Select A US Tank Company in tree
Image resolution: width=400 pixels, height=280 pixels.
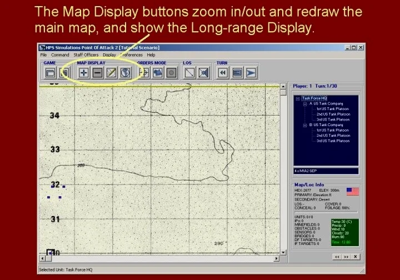[x=326, y=103]
